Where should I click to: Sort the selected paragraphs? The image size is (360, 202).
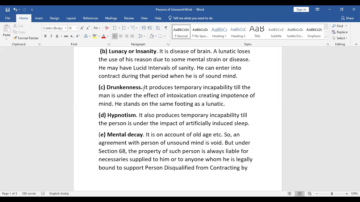coord(158,28)
